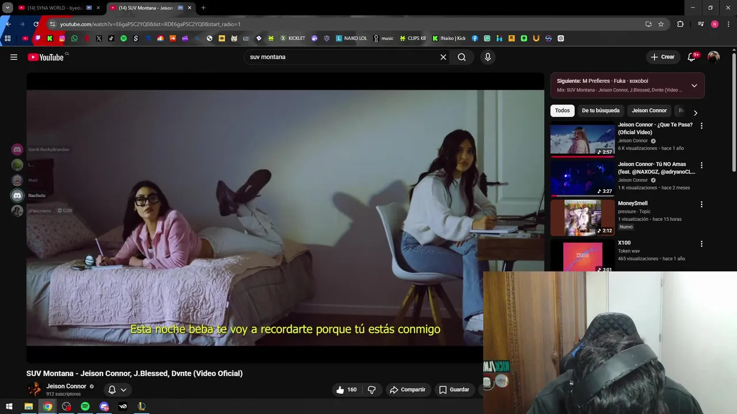Install app icon in address bar
Image resolution: width=737 pixels, height=414 pixels.
[x=648, y=24]
